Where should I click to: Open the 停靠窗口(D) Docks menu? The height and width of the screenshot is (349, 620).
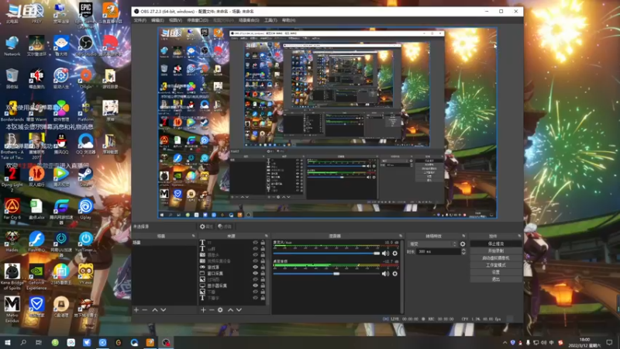198,20
